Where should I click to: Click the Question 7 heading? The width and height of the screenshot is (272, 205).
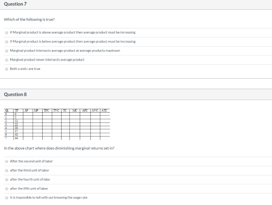[15, 4]
